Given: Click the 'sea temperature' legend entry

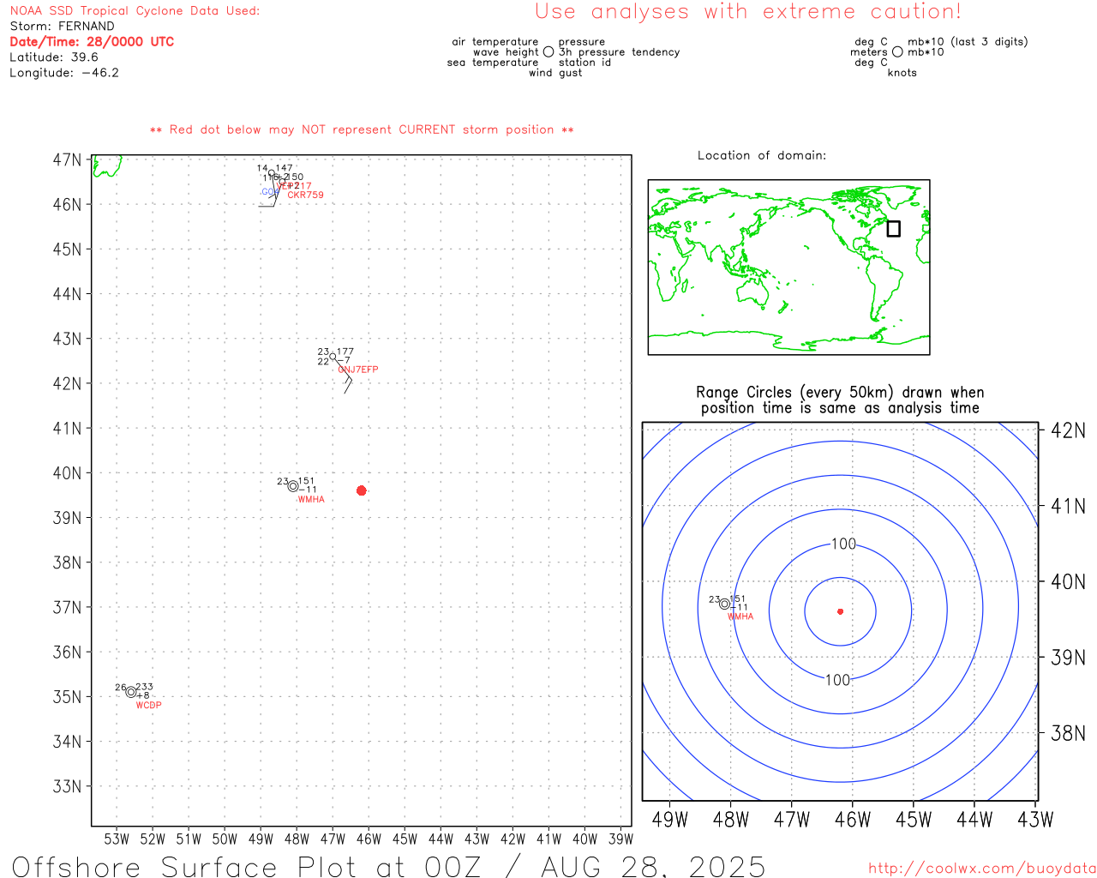Looking at the screenshot, I should click(x=493, y=63).
